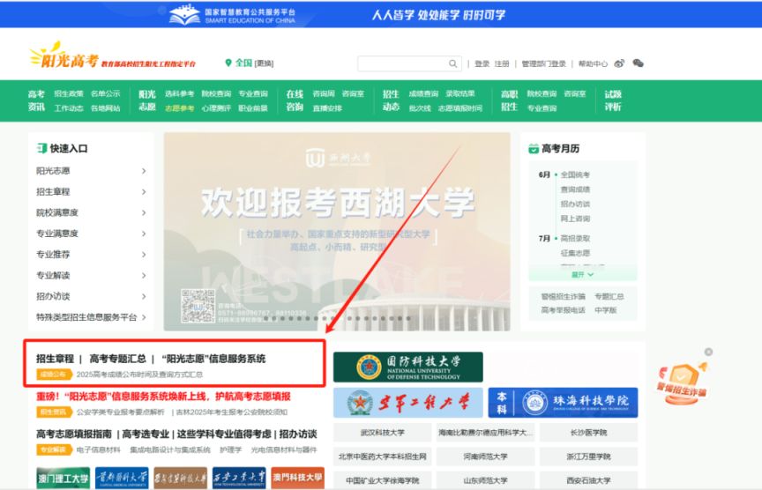Click the search magnifier icon

coord(453,63)
